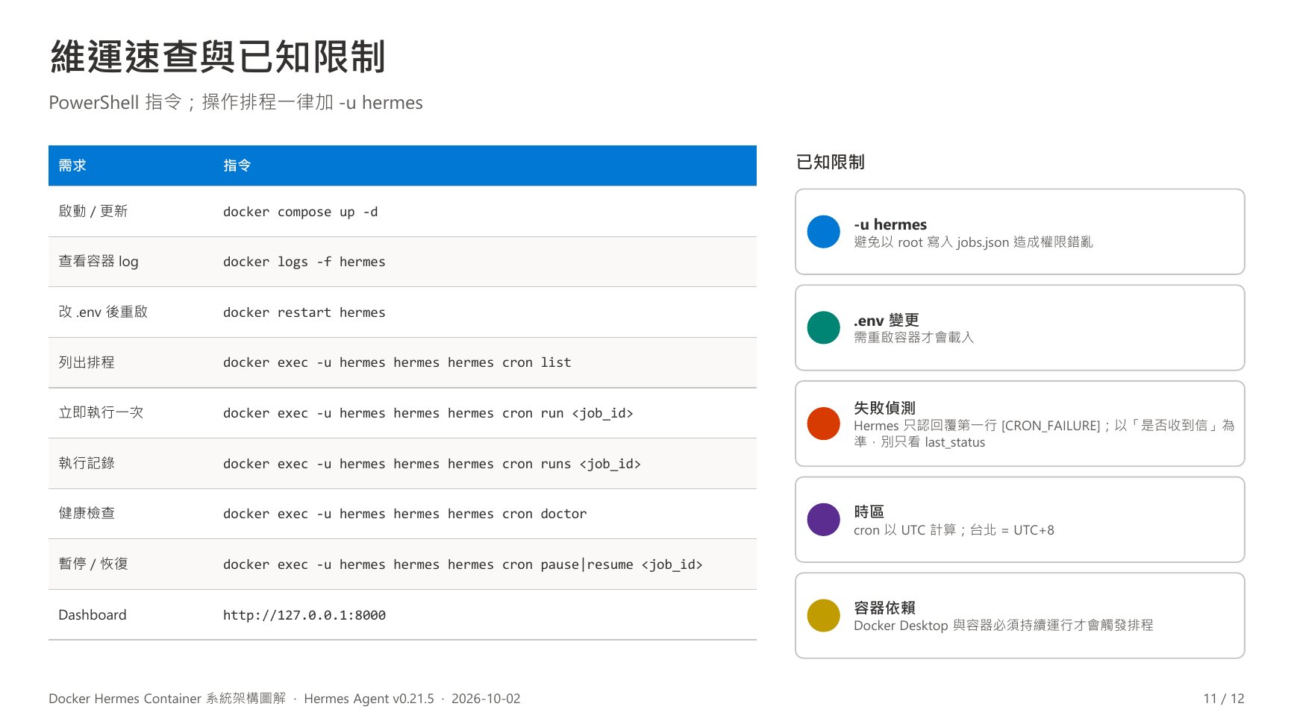Click the 暫停 / 恢復 cell
1294x727 pixels.
[x=93, y=564]
